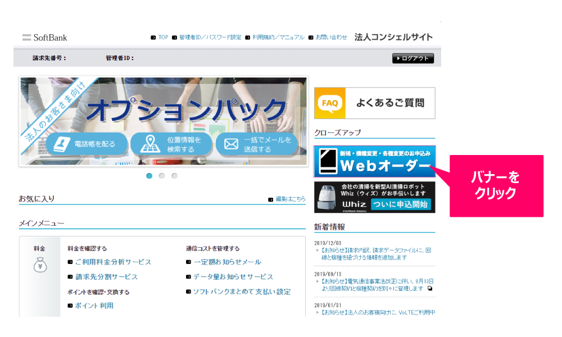Select the second carousel dot
562x337 pixels.
(x=162, y=176)
